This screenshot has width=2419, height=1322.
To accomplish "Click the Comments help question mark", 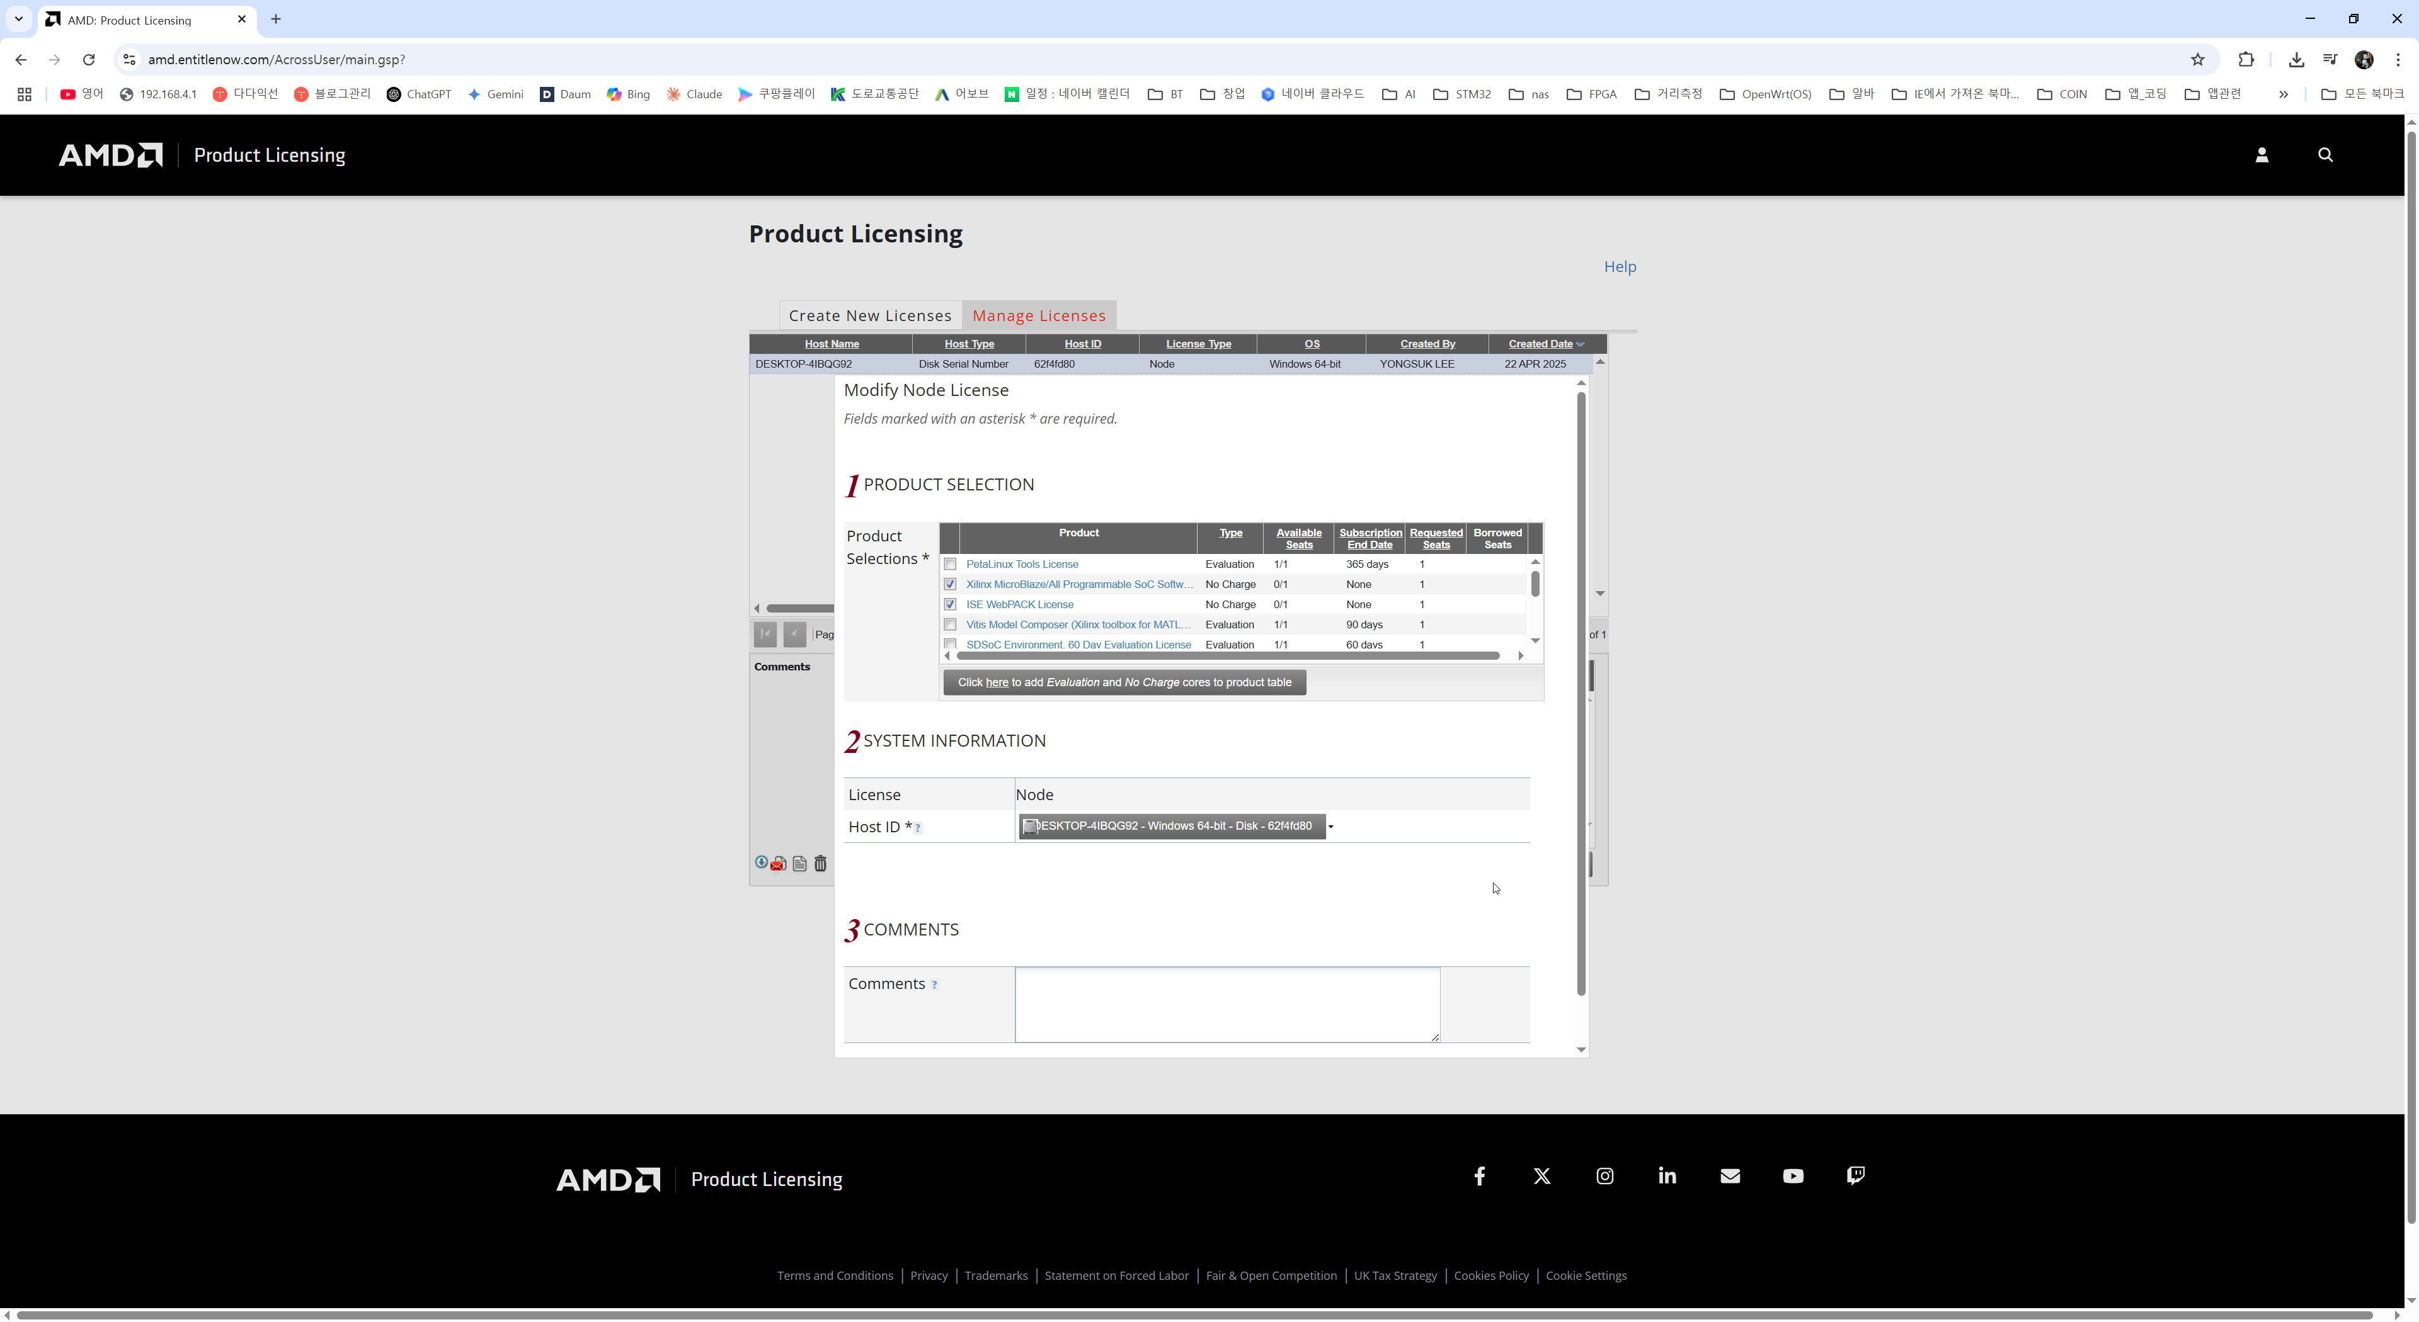I will point(934,984).
